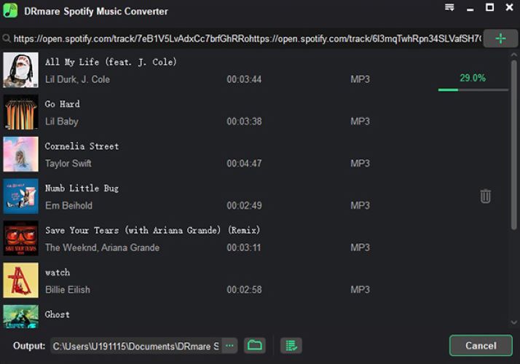Select the Cornelia Street album art

tap(21, 154)
